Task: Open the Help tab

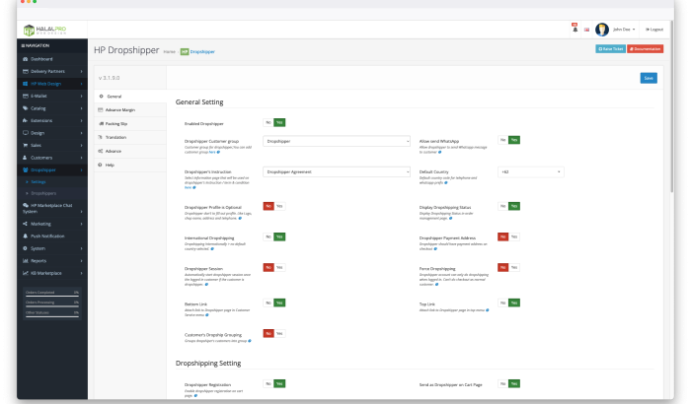Action: point(130,165)
